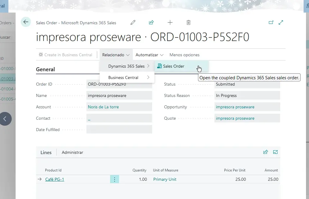Click the Administrar tab in Lines
Image resolution: width=309 pixels, height=199 pixels.
(72, 152)
